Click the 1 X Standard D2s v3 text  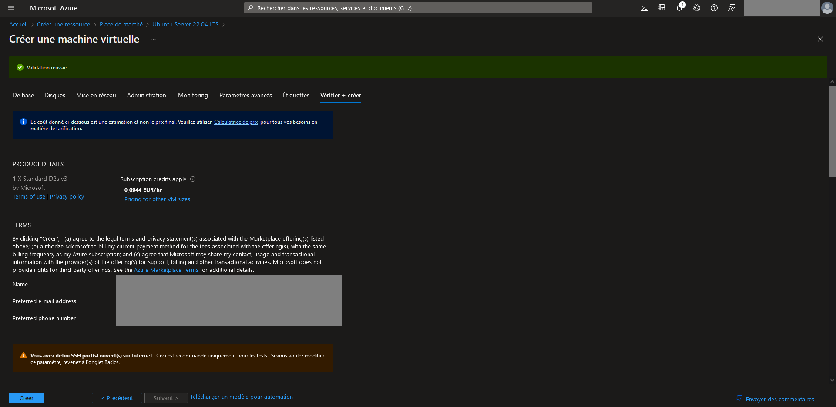pos(40,179)
